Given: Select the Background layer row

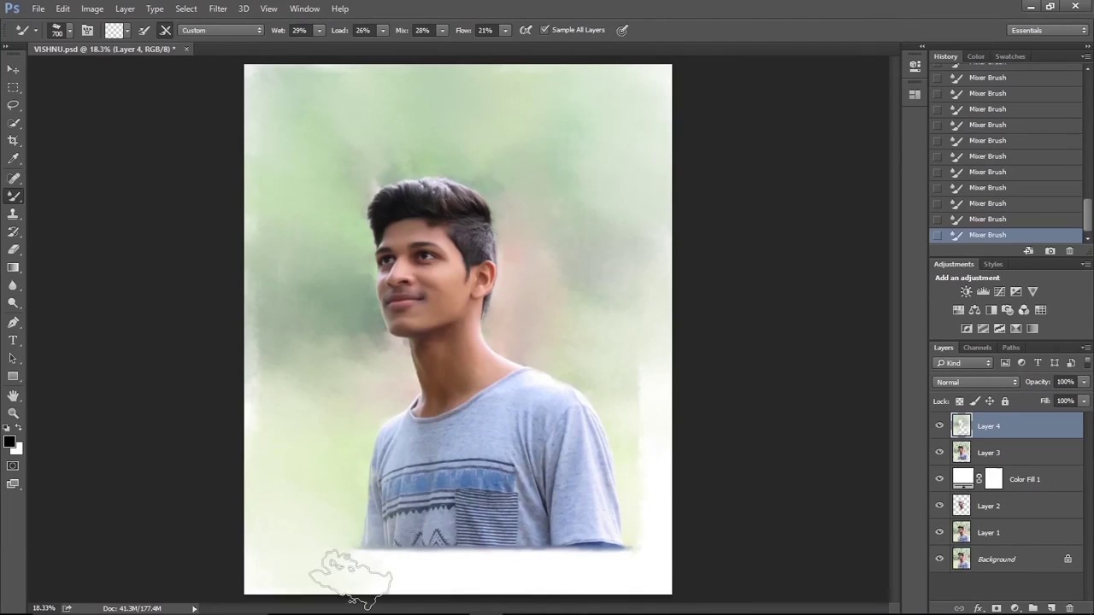Looking at the screenshot, I should tap(1007, 559).
